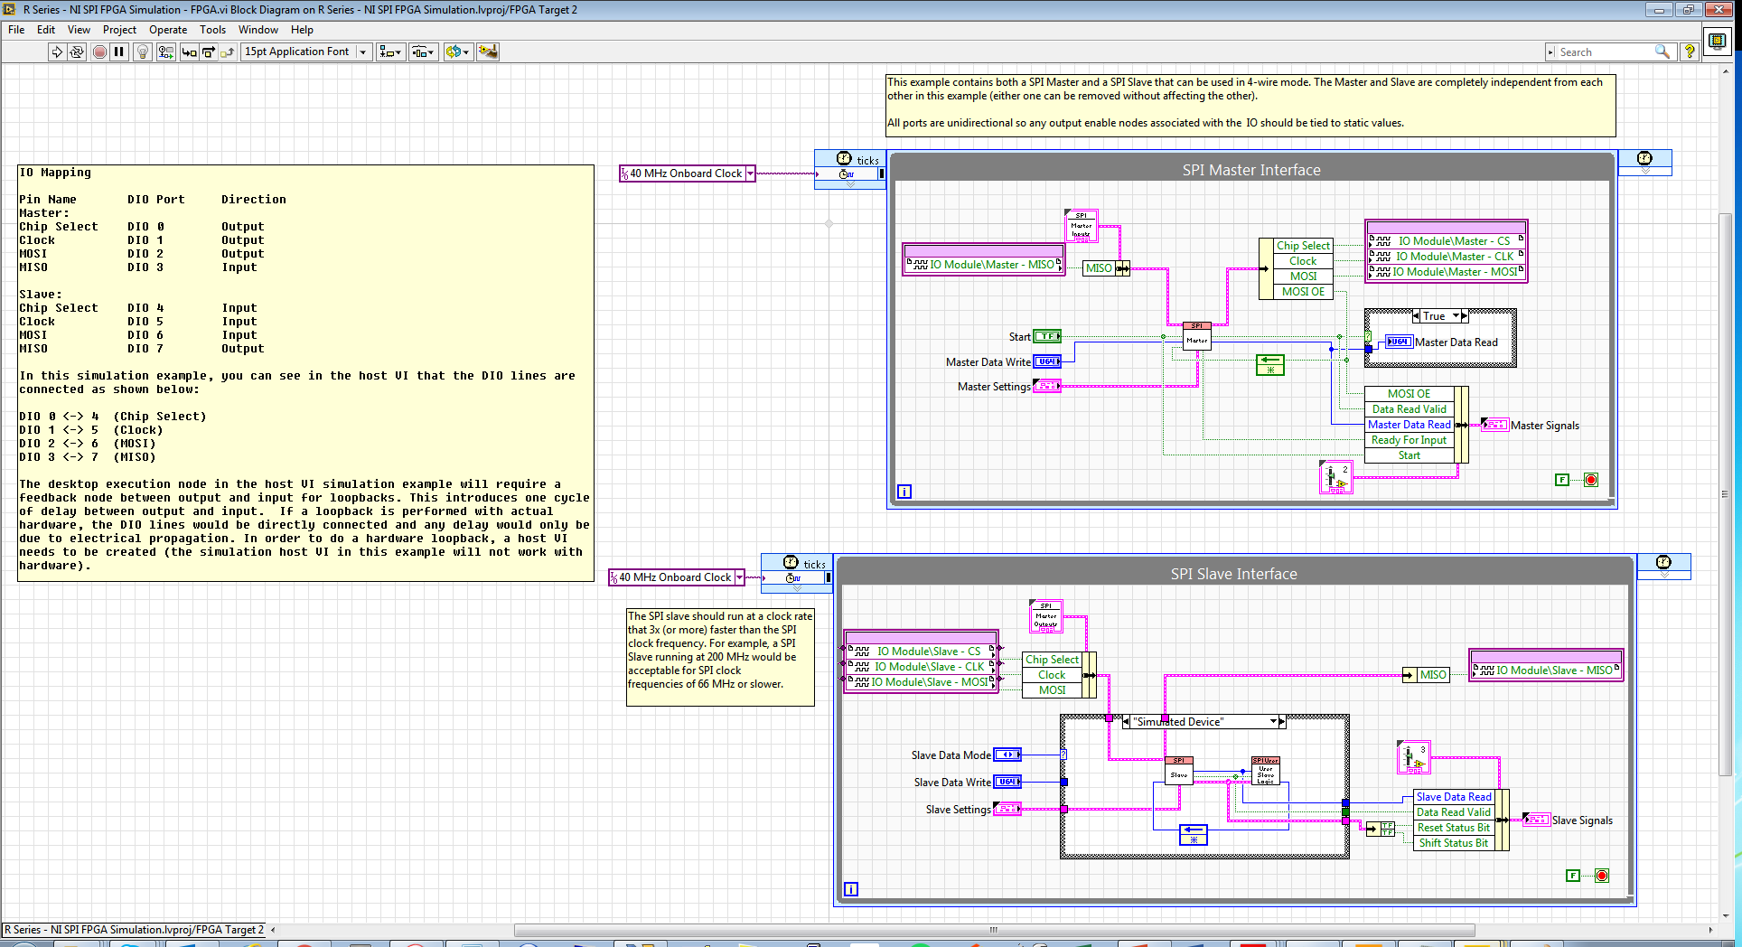
Task: Toggle Retain Wire Values button
Action: pos(165,52)
